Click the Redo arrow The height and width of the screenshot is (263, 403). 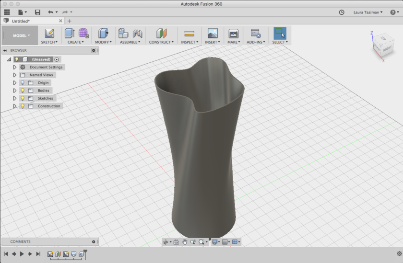65,12
